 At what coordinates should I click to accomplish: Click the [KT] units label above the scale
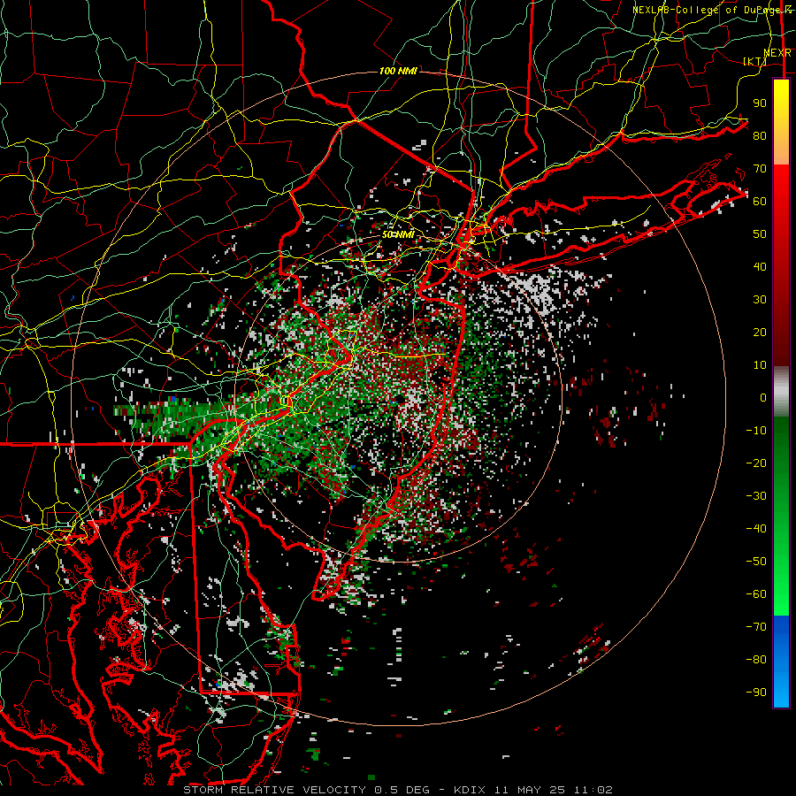[755, 61]
